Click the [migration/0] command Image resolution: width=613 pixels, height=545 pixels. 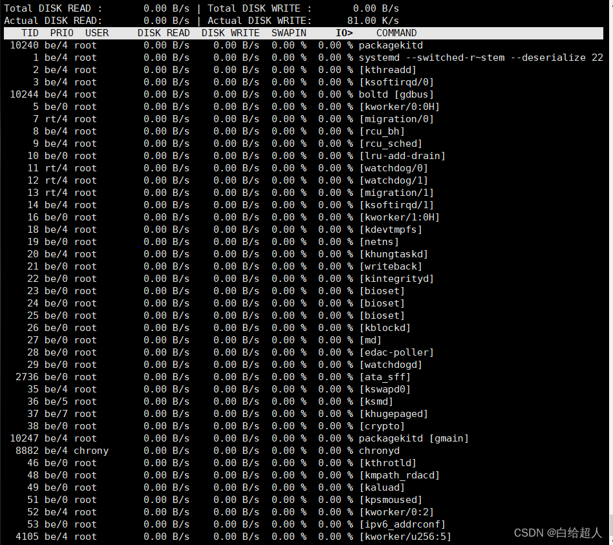396,119
